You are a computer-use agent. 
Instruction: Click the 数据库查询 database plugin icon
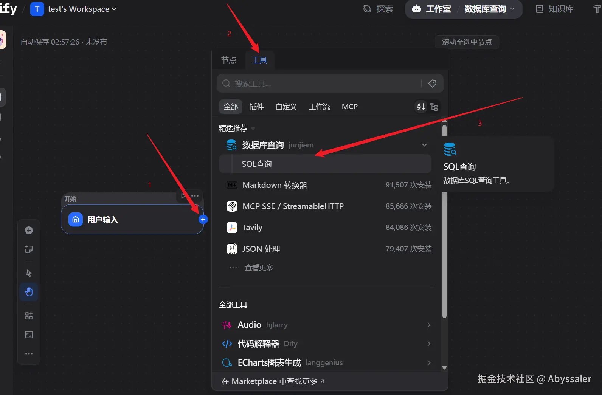tap(231, 145)
